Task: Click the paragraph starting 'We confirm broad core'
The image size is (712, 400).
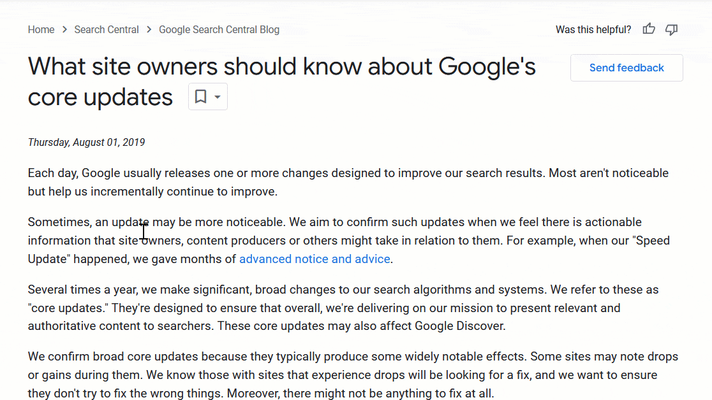Action: [353, 375]
